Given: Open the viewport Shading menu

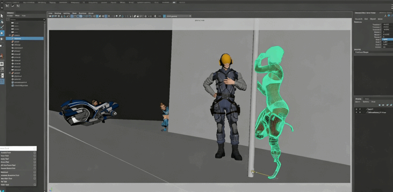Looking at the screenshot, I should (x=58, y=13).
